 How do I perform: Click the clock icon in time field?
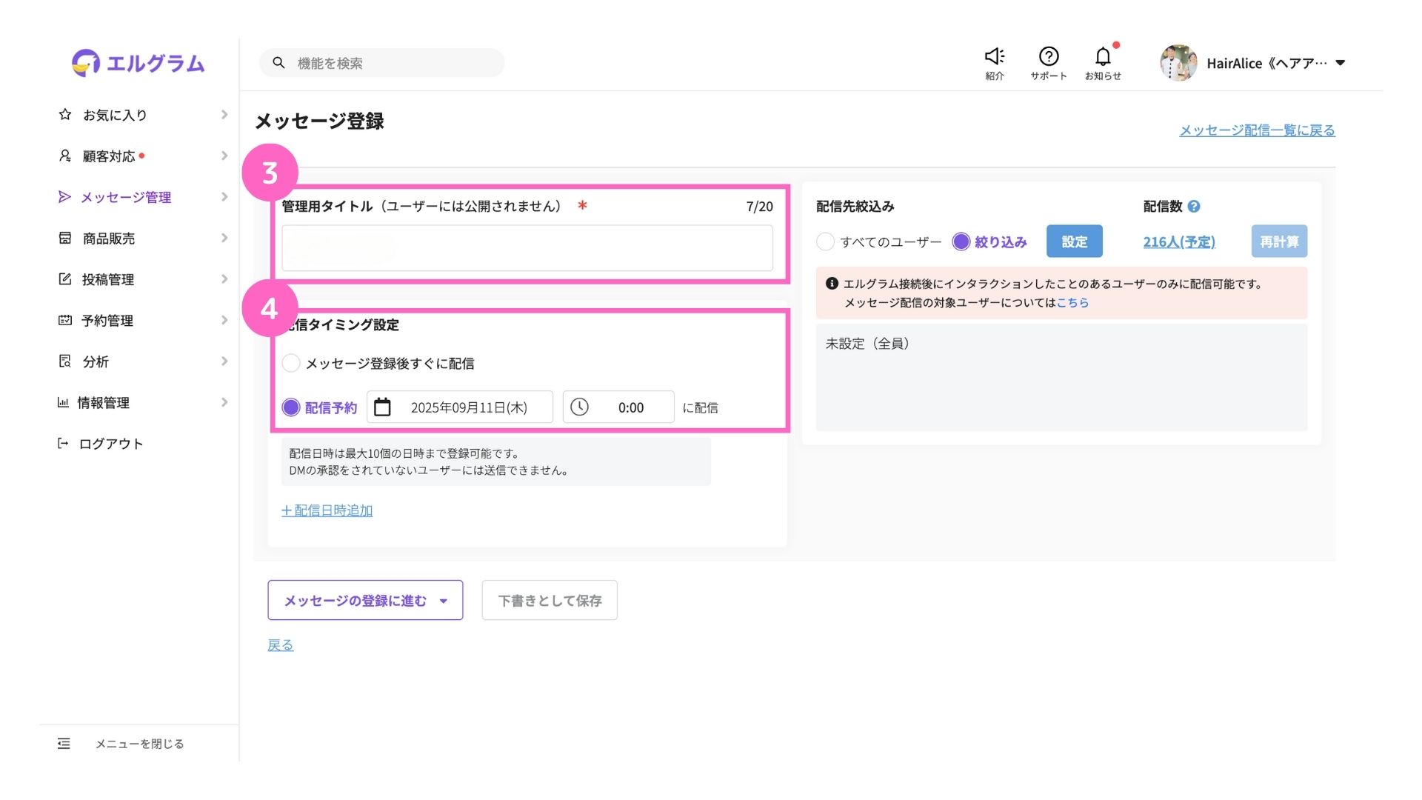tap(579, 407)
